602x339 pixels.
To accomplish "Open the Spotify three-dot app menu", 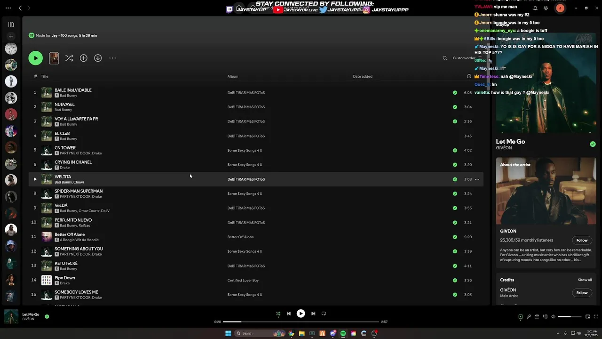I will point(8,8).
